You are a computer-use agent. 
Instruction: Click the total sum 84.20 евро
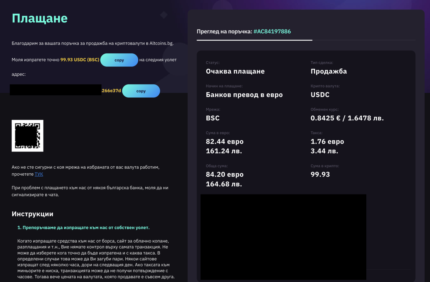click(225, 174)
